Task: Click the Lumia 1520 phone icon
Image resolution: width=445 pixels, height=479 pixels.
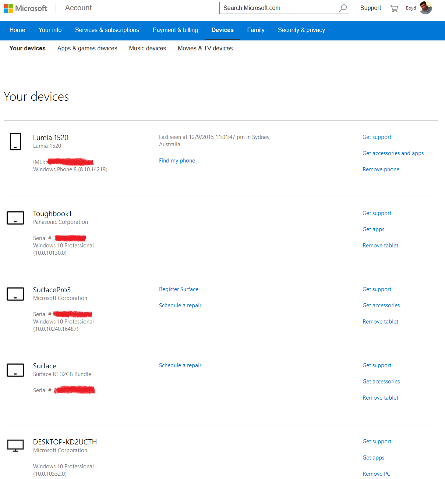Action: [x=15, y=142]
